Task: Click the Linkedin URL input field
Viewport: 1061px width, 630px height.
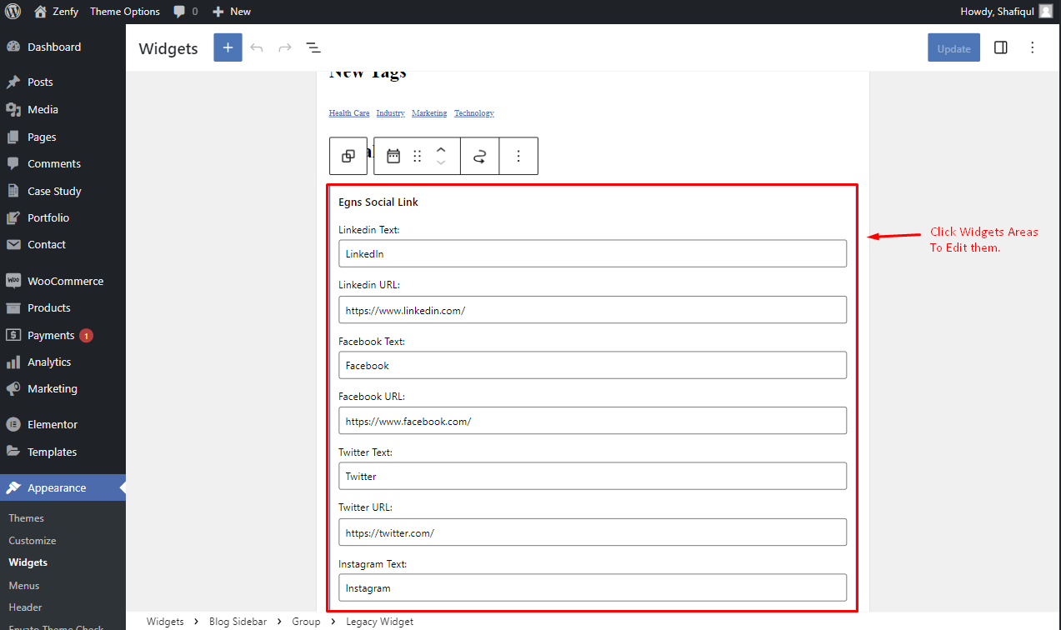Action: point(593,310)
